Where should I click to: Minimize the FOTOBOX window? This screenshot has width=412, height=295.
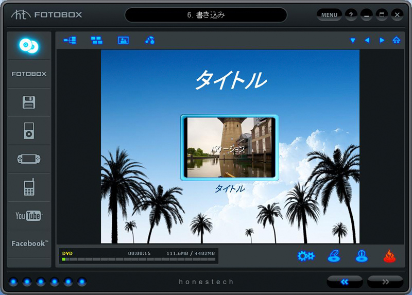click(x=367, y=15)
